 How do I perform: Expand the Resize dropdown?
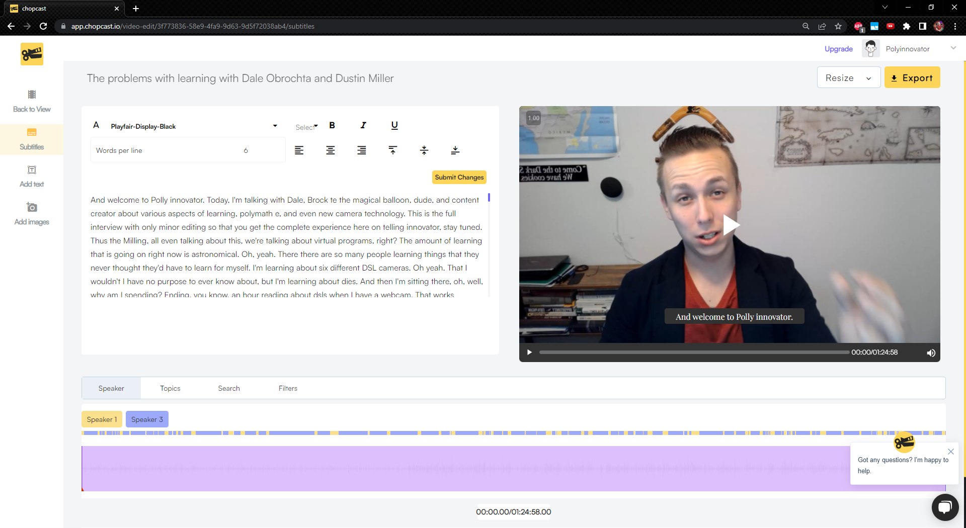[x=848, y=78]
